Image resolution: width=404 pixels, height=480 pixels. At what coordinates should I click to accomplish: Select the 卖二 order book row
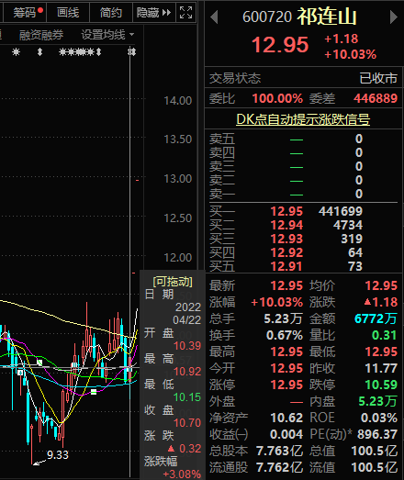[x=303, y=180]
